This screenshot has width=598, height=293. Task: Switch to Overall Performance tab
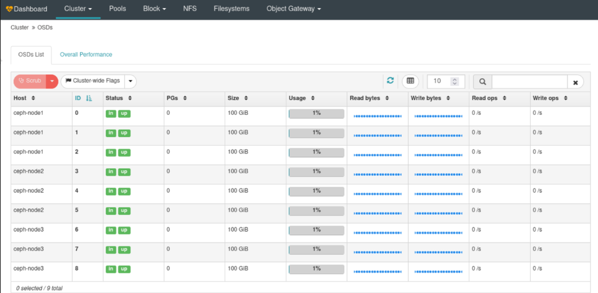(86, 54)
